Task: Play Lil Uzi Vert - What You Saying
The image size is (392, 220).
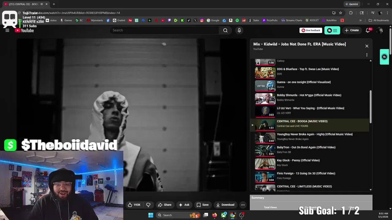Action: [x=310, y=112]
